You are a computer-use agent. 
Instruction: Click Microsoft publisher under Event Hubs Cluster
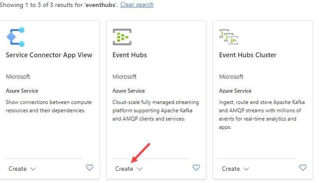231,77
